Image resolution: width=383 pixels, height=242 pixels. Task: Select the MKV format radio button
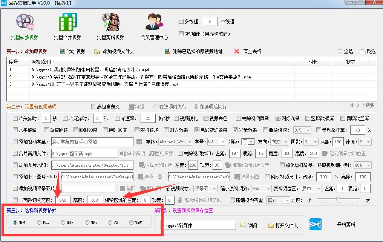click(87, 222)
